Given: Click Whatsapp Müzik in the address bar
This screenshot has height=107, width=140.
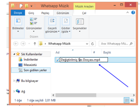Looking at the screenshot, I should pyautogui.click(x=59, y=44).
